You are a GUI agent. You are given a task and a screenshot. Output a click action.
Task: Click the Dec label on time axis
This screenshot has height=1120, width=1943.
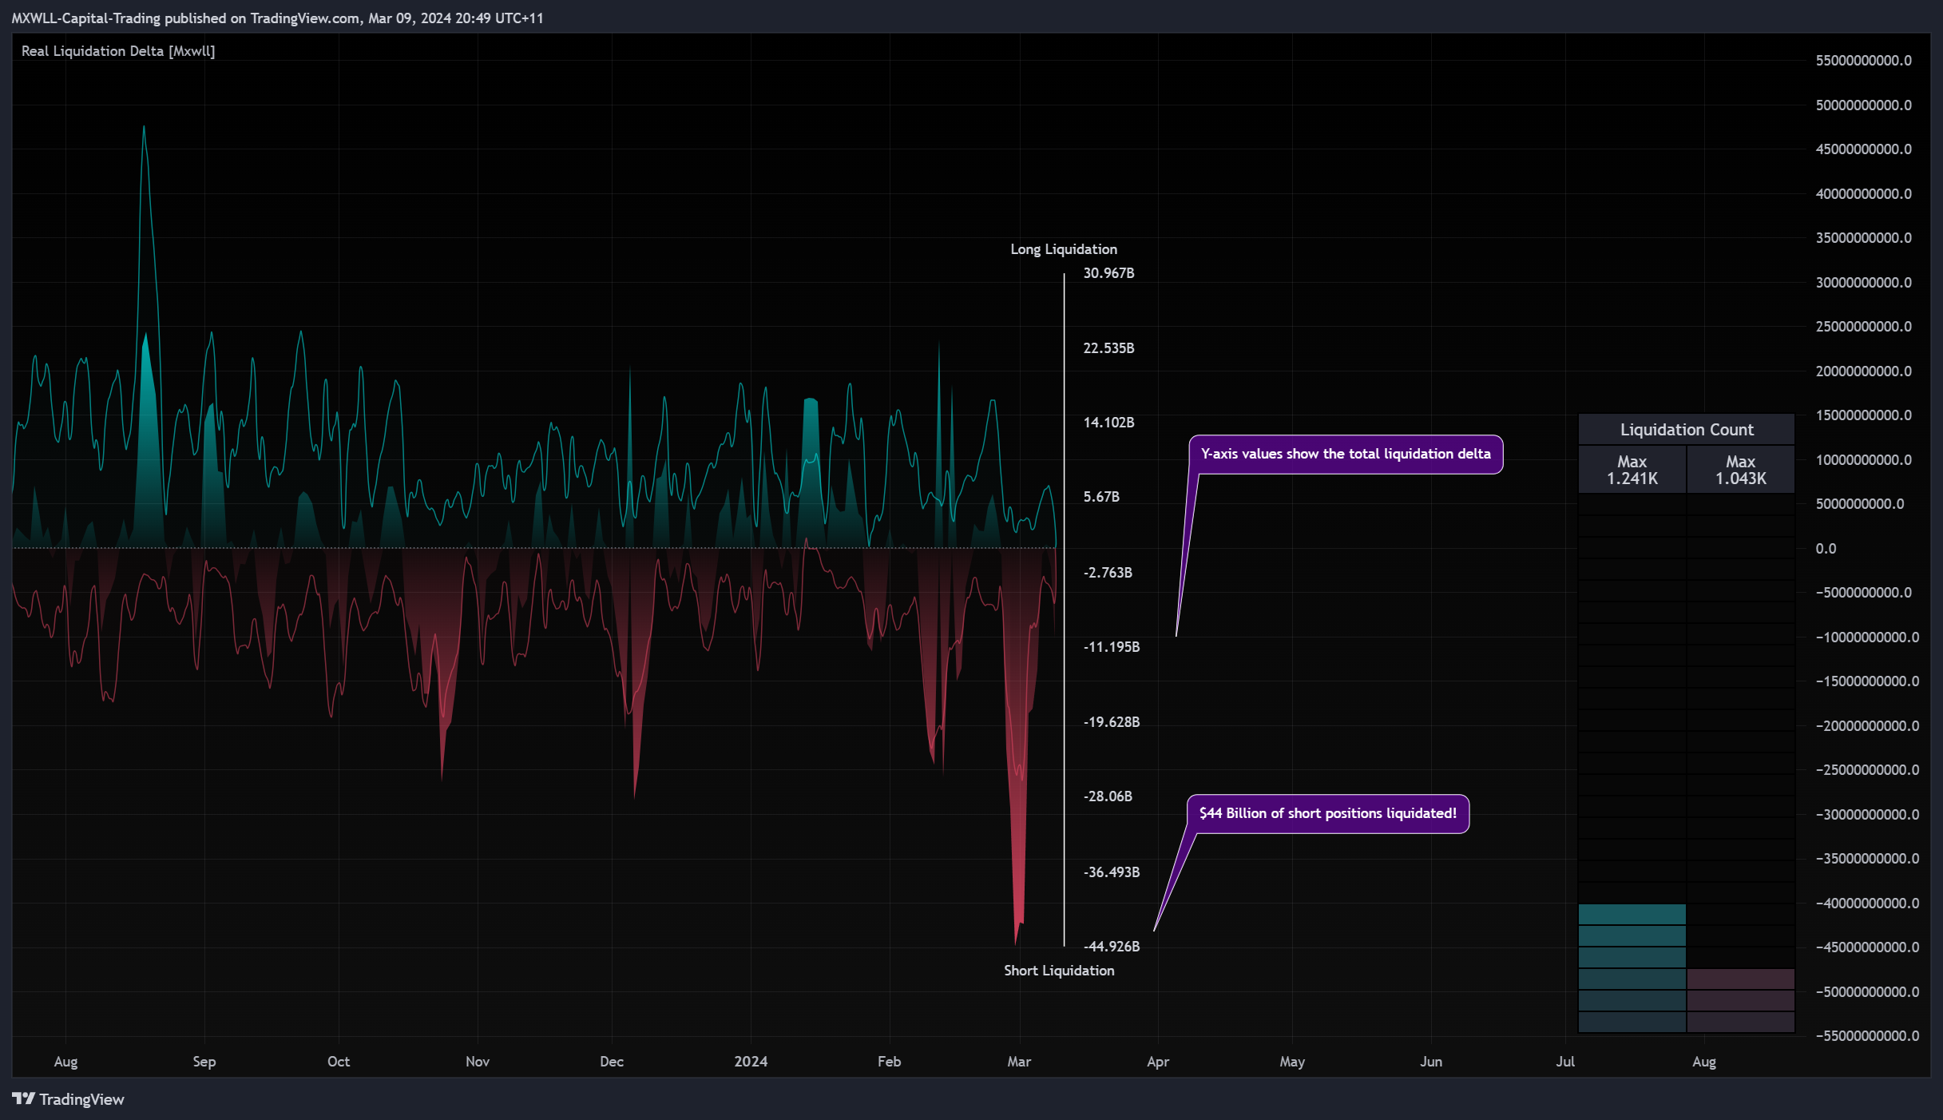(612, 1062)
